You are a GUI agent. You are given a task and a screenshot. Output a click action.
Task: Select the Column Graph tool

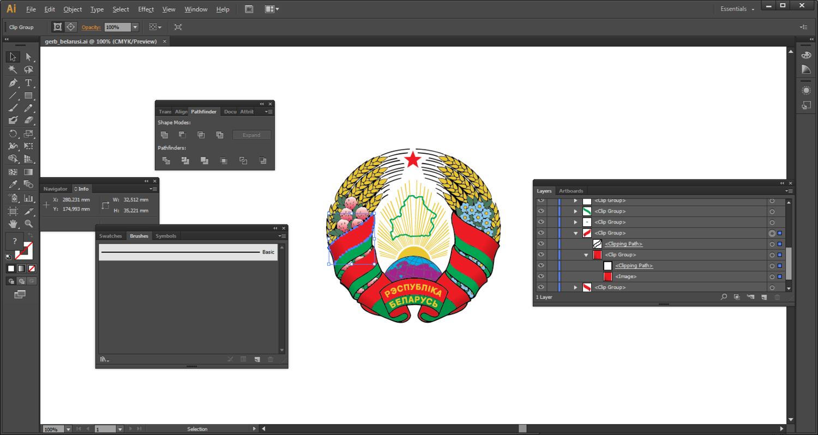pyautogui.click(x=28, y=198)
